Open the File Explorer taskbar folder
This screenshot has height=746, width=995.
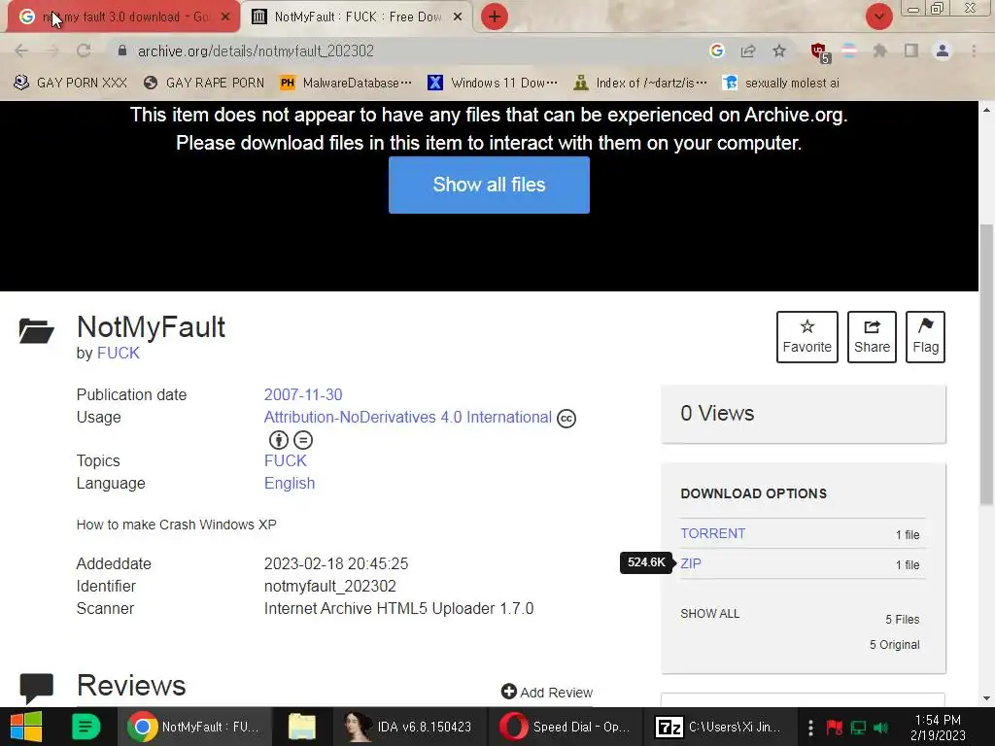click(301, 727)
